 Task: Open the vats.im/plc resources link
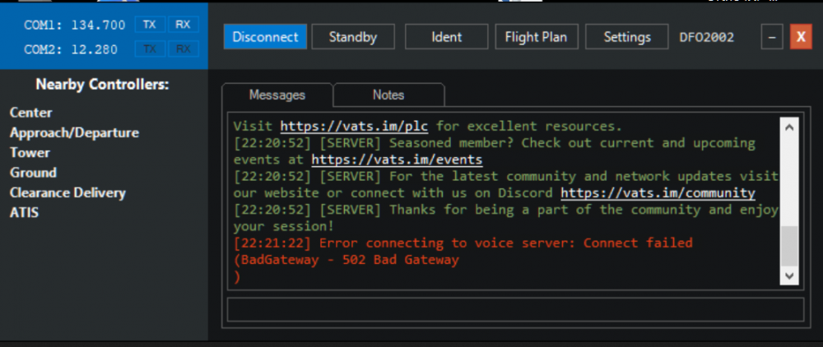[355, 127]
